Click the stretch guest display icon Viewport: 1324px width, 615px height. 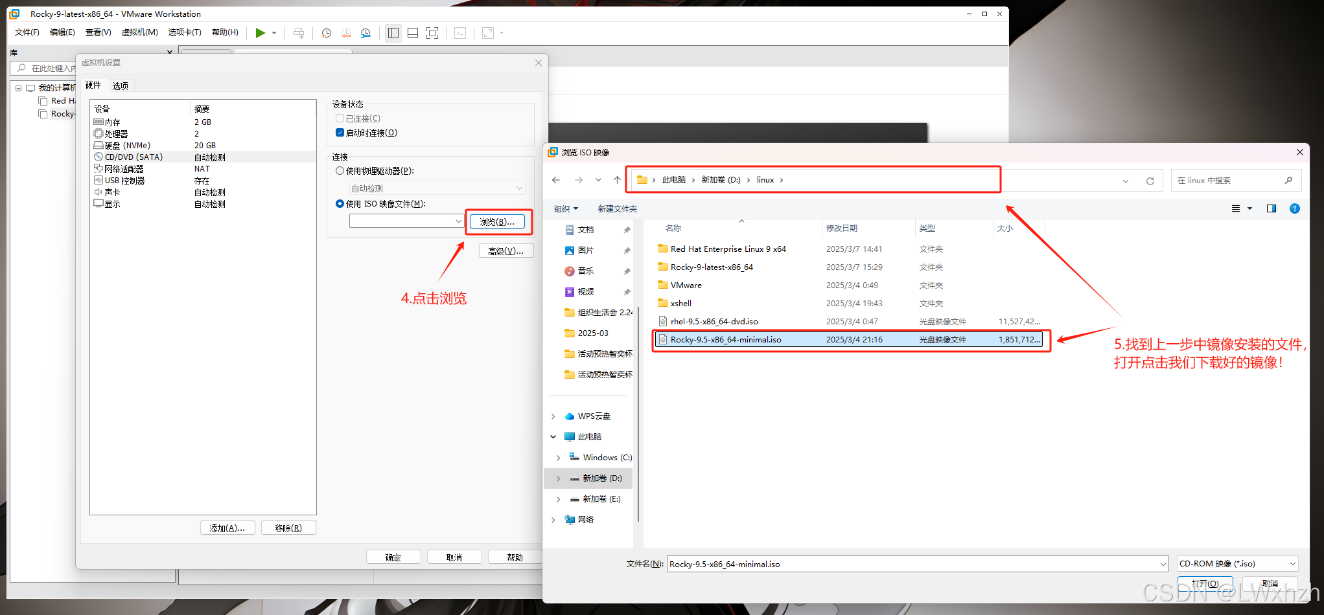(x=488, y=33)
